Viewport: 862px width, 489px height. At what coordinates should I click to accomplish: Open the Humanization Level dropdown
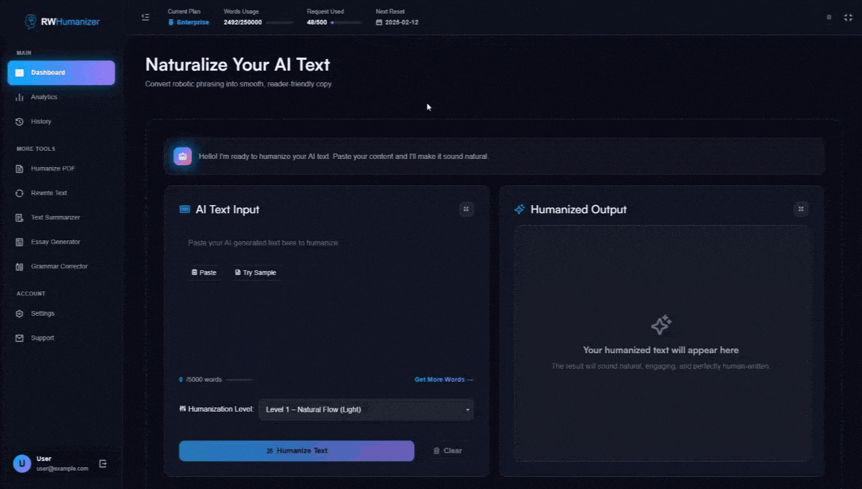[x=366, y=410]
